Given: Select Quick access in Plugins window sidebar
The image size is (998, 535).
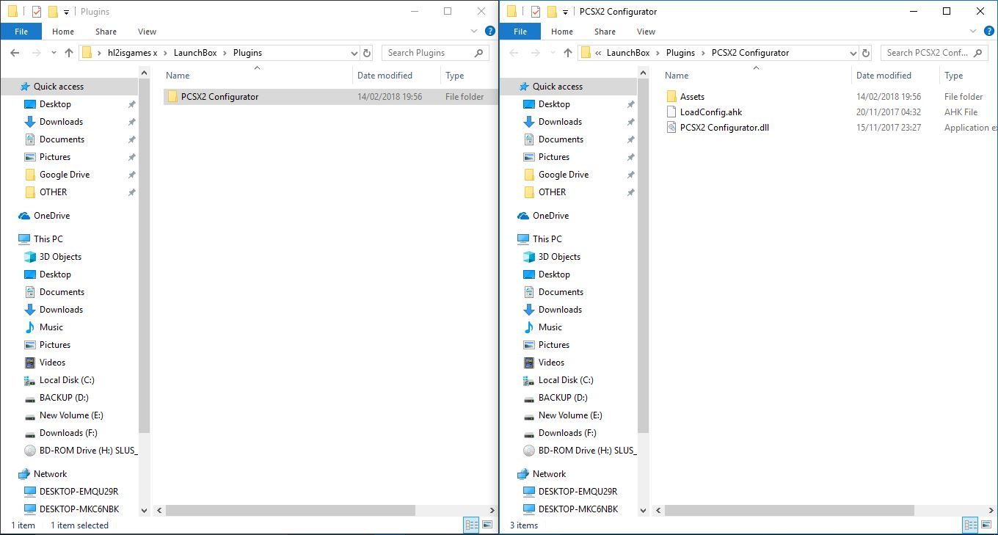Looking at the screenshot, I should click(x=58, y=87).
